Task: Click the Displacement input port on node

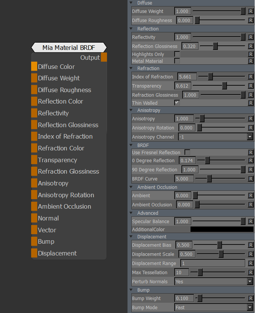Action: click(34, 254)
